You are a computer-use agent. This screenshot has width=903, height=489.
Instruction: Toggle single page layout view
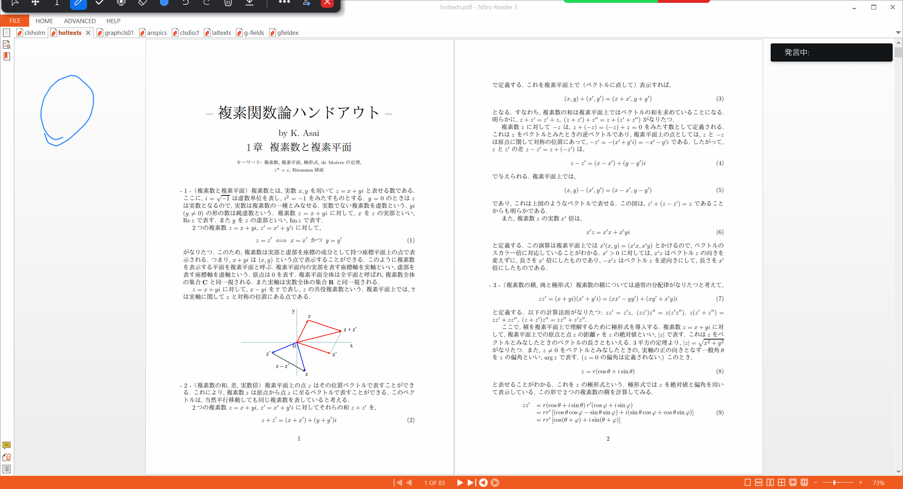[x=747, y=482]
